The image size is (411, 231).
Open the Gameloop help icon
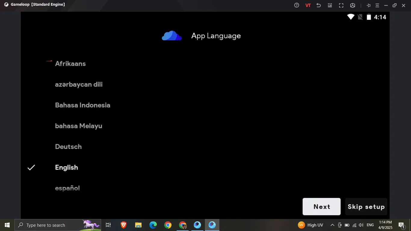click(297, 5)
